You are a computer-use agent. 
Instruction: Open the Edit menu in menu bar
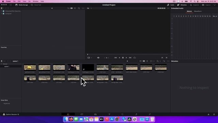[19, 1]
